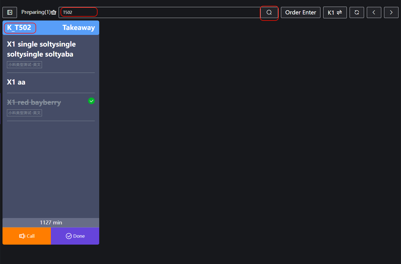The image size is (401, 264).
Task: Go to the next page arrow
Action: click(391, 12)
